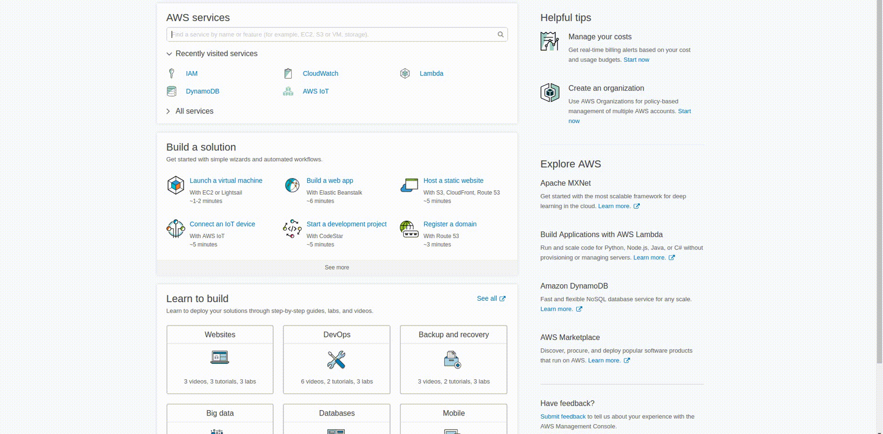Open the Websites learning card title

220,335
